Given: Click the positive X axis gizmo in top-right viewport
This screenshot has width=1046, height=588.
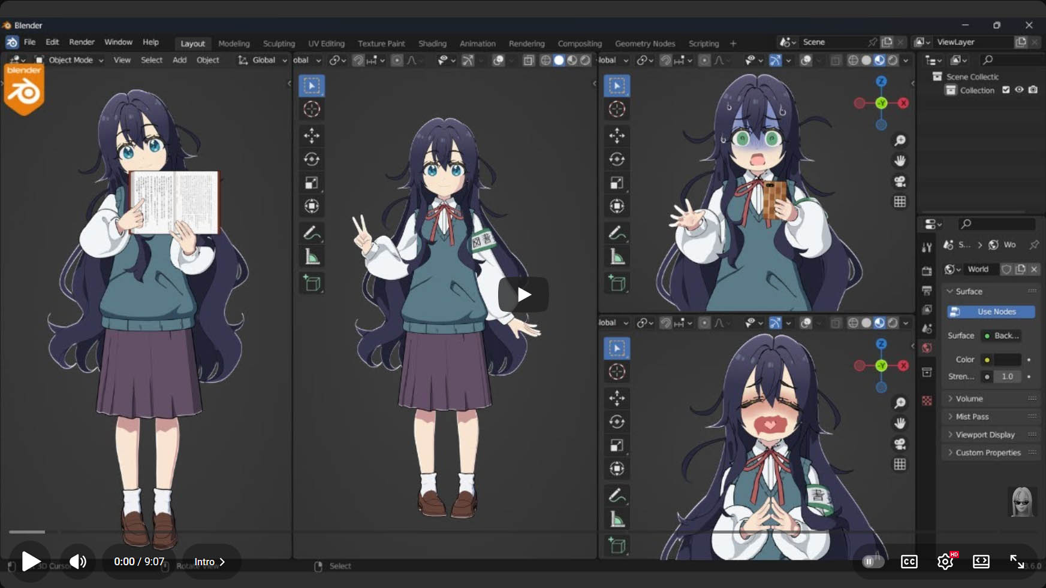Looking at the screenshot, I should pyautogui.click(x=903, y=103).
